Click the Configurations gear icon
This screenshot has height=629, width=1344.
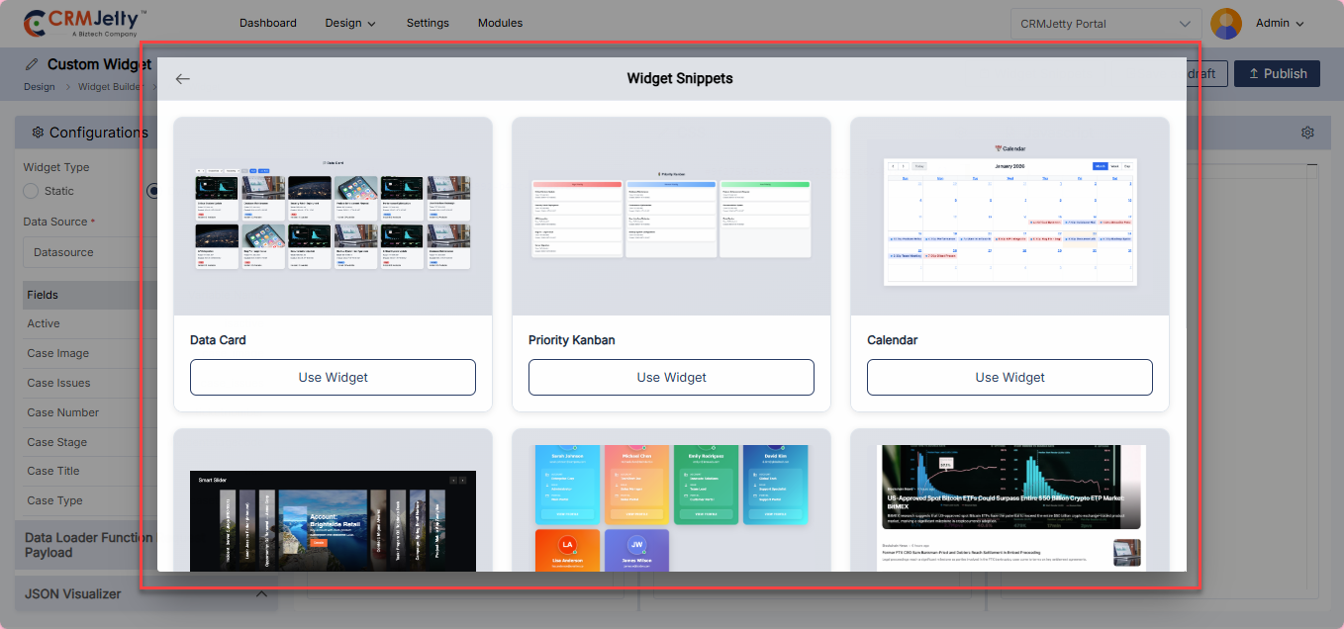click(38, 133)
